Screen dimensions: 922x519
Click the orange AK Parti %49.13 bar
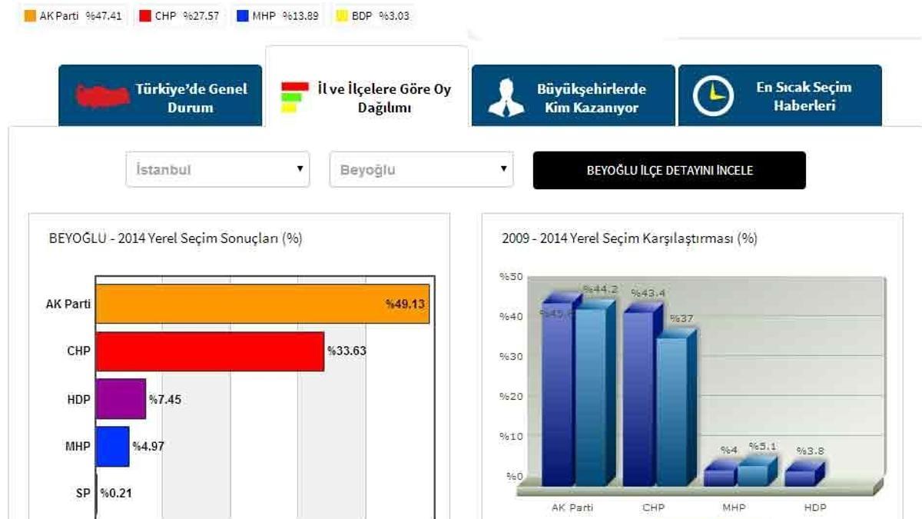coord(262,304)
